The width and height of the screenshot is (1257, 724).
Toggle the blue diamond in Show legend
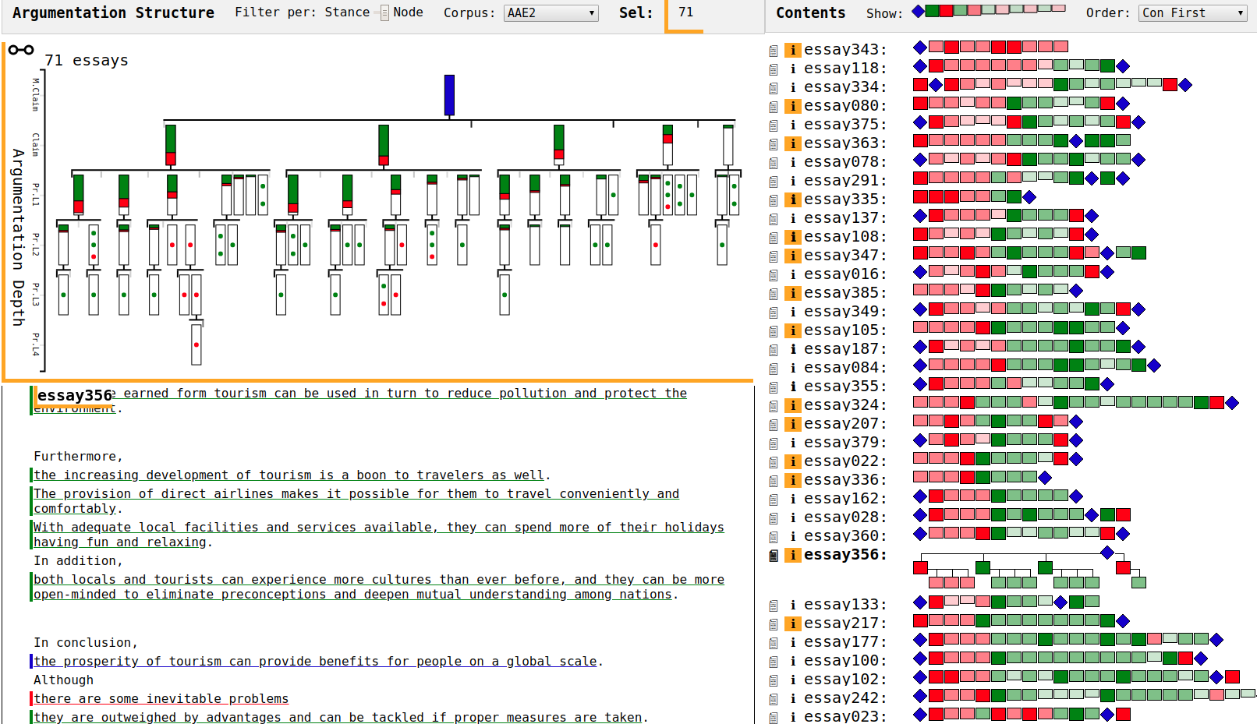point(919,11)
